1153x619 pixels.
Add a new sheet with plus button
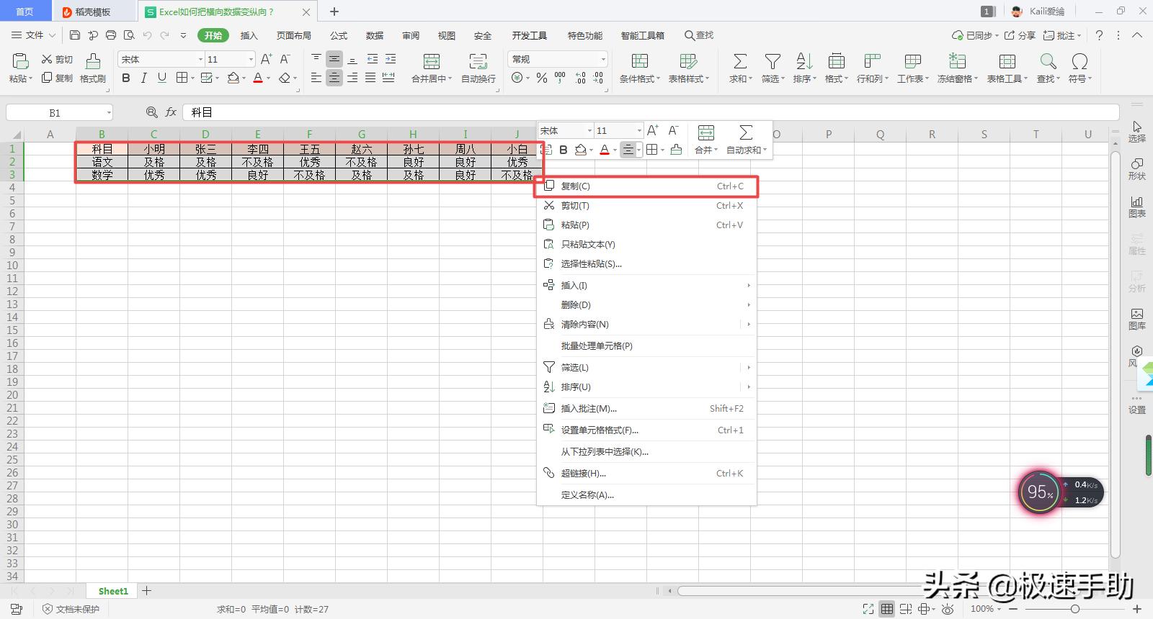(147, 591)
